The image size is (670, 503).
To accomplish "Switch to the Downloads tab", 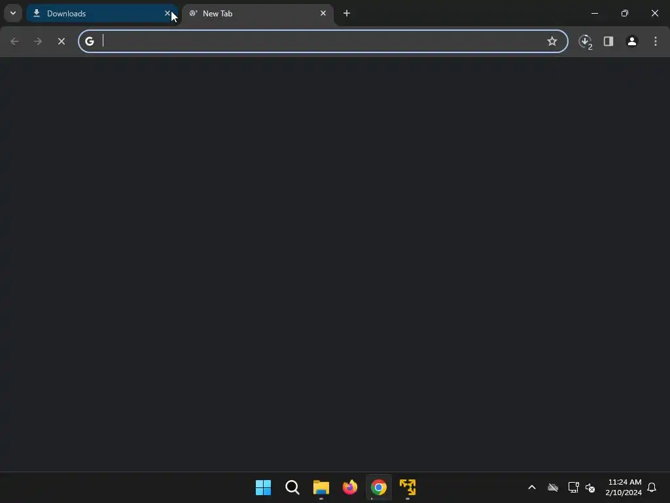I will (x=101, y=14).
